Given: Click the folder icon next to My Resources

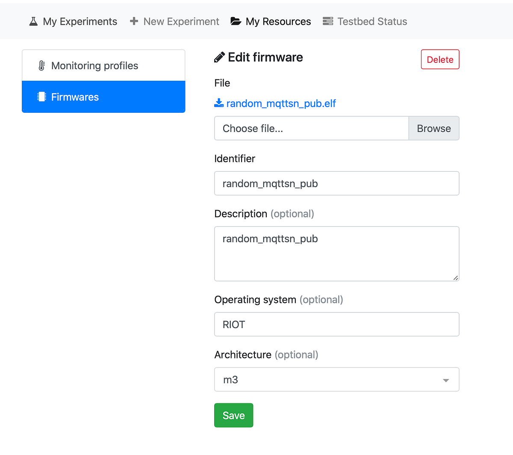Looking at the screenshot, I should pos(236,21).
